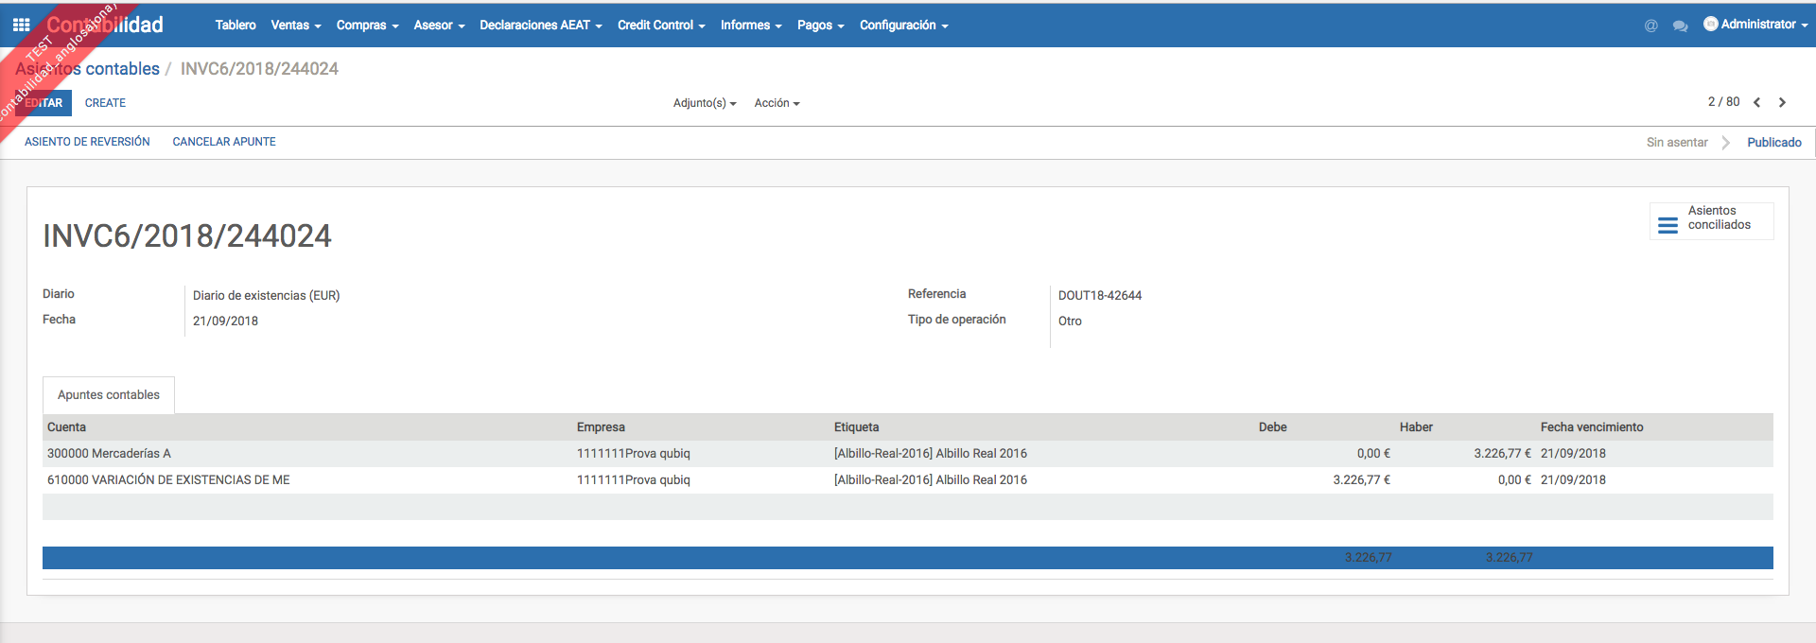Open Asientos conciliados stat button

click(x=1711, y=221)
